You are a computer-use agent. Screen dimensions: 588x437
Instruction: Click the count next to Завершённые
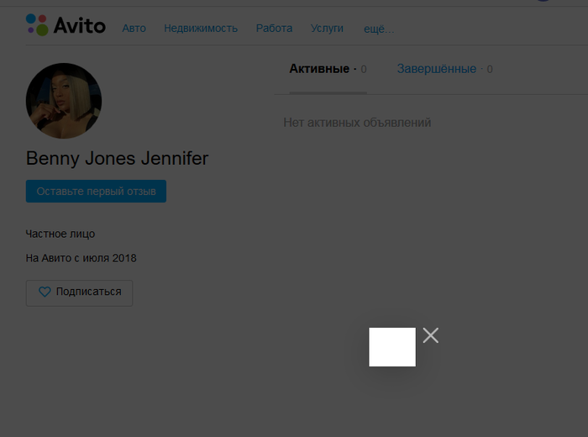pos(490,70)
